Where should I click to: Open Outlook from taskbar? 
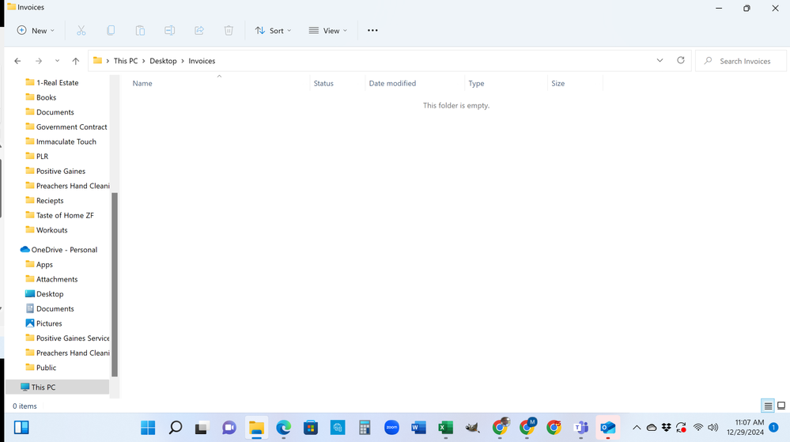pos(608,428)
